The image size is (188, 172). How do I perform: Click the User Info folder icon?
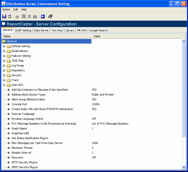9,85
